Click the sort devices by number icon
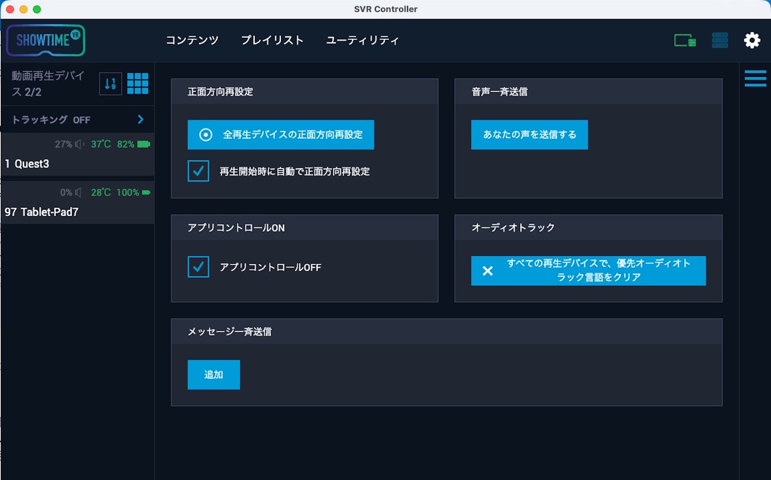This screenshot has width=771, height=480. 110,84
